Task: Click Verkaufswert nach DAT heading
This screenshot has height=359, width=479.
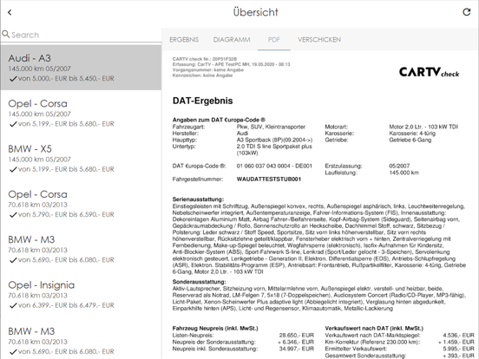Action: [374, 329]
